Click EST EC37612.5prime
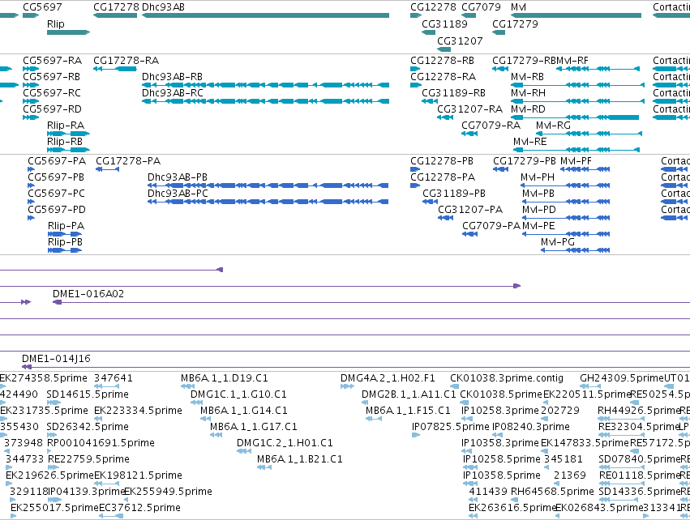The image size is (690, 520). click(x=111, y=516)
